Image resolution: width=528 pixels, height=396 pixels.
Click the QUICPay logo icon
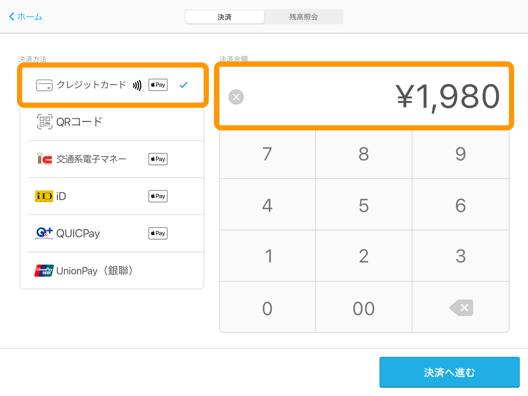pos(44,233)
